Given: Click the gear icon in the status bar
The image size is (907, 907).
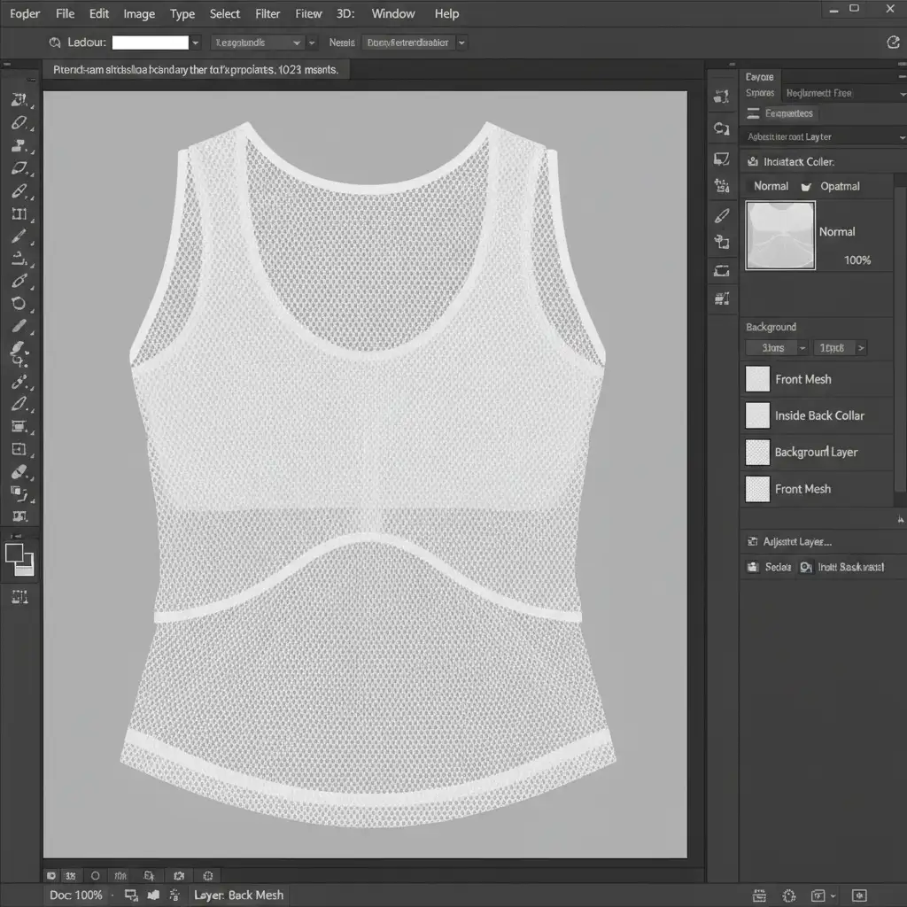Looking at the screenshot, I should pos(789,895).
